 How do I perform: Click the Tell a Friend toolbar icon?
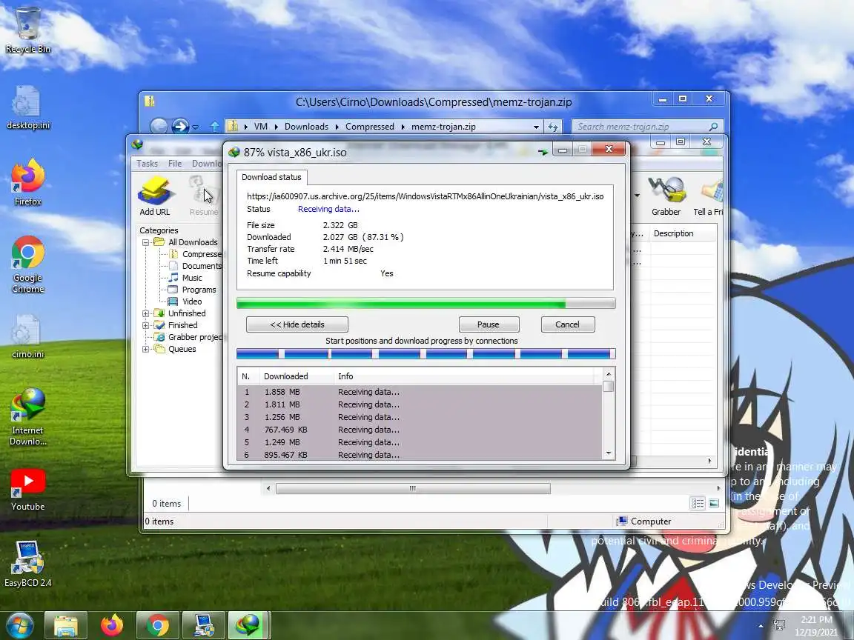coord(708,196)
